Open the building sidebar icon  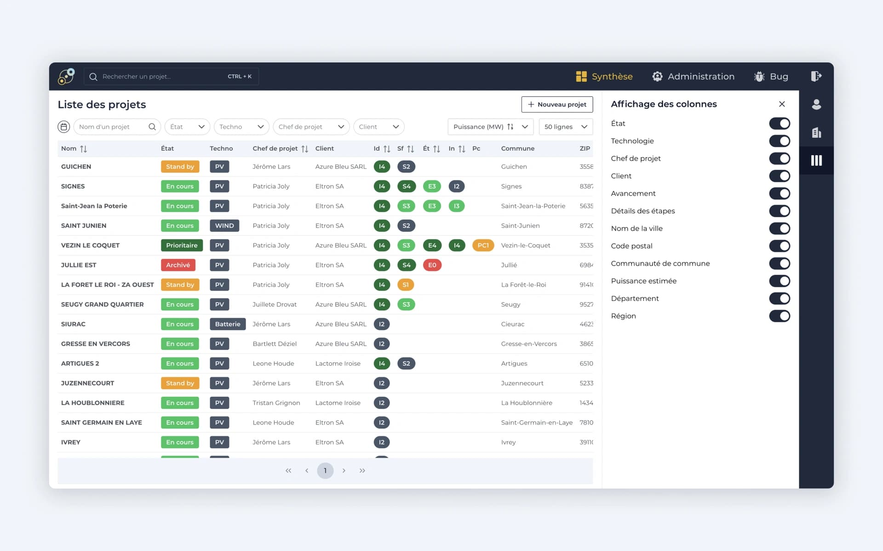pos(816,133)
